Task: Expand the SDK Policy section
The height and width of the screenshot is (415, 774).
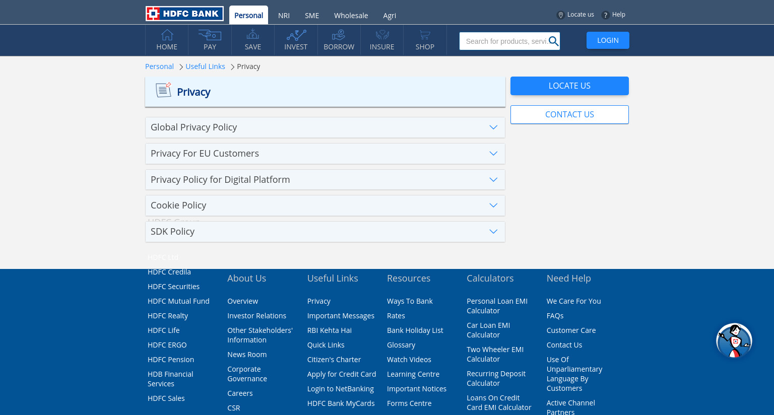Action: [325, 232]
